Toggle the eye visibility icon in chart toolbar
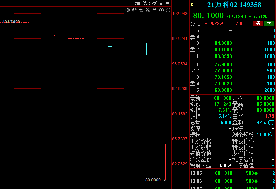The image size is (276, 189). (x=128, y=10)
